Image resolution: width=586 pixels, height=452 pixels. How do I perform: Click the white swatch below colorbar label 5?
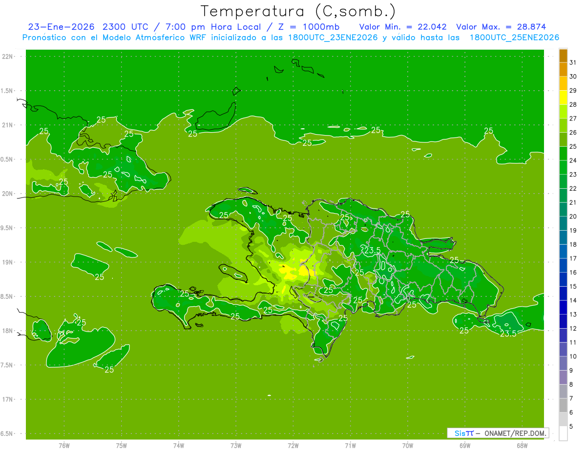(563, 433)
